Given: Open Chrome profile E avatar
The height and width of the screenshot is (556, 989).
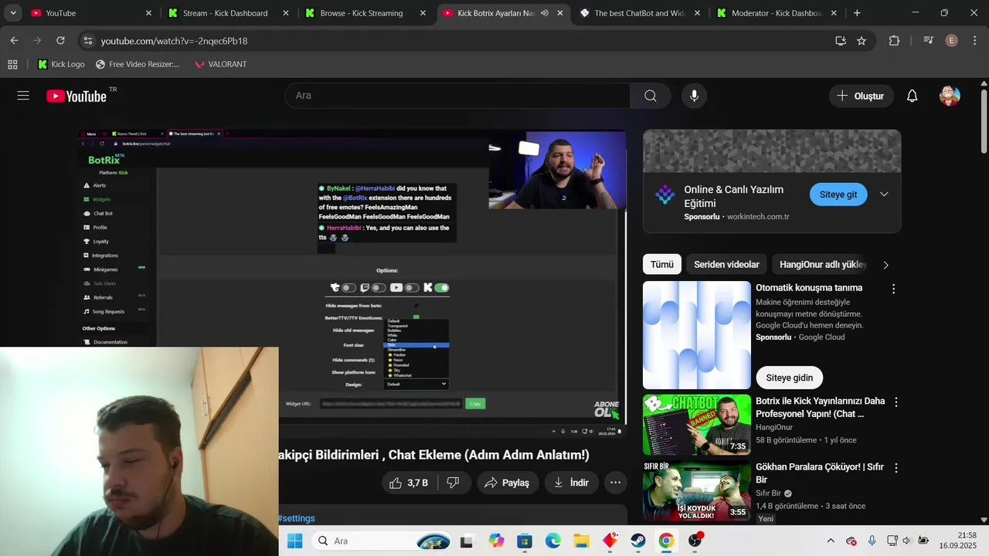Looking at the screenshot, I should coord(952,41).
